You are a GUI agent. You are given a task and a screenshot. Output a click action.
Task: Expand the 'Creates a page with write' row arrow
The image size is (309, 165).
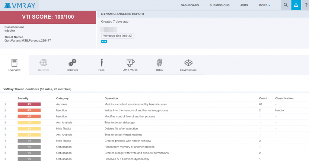click(5, 153)
